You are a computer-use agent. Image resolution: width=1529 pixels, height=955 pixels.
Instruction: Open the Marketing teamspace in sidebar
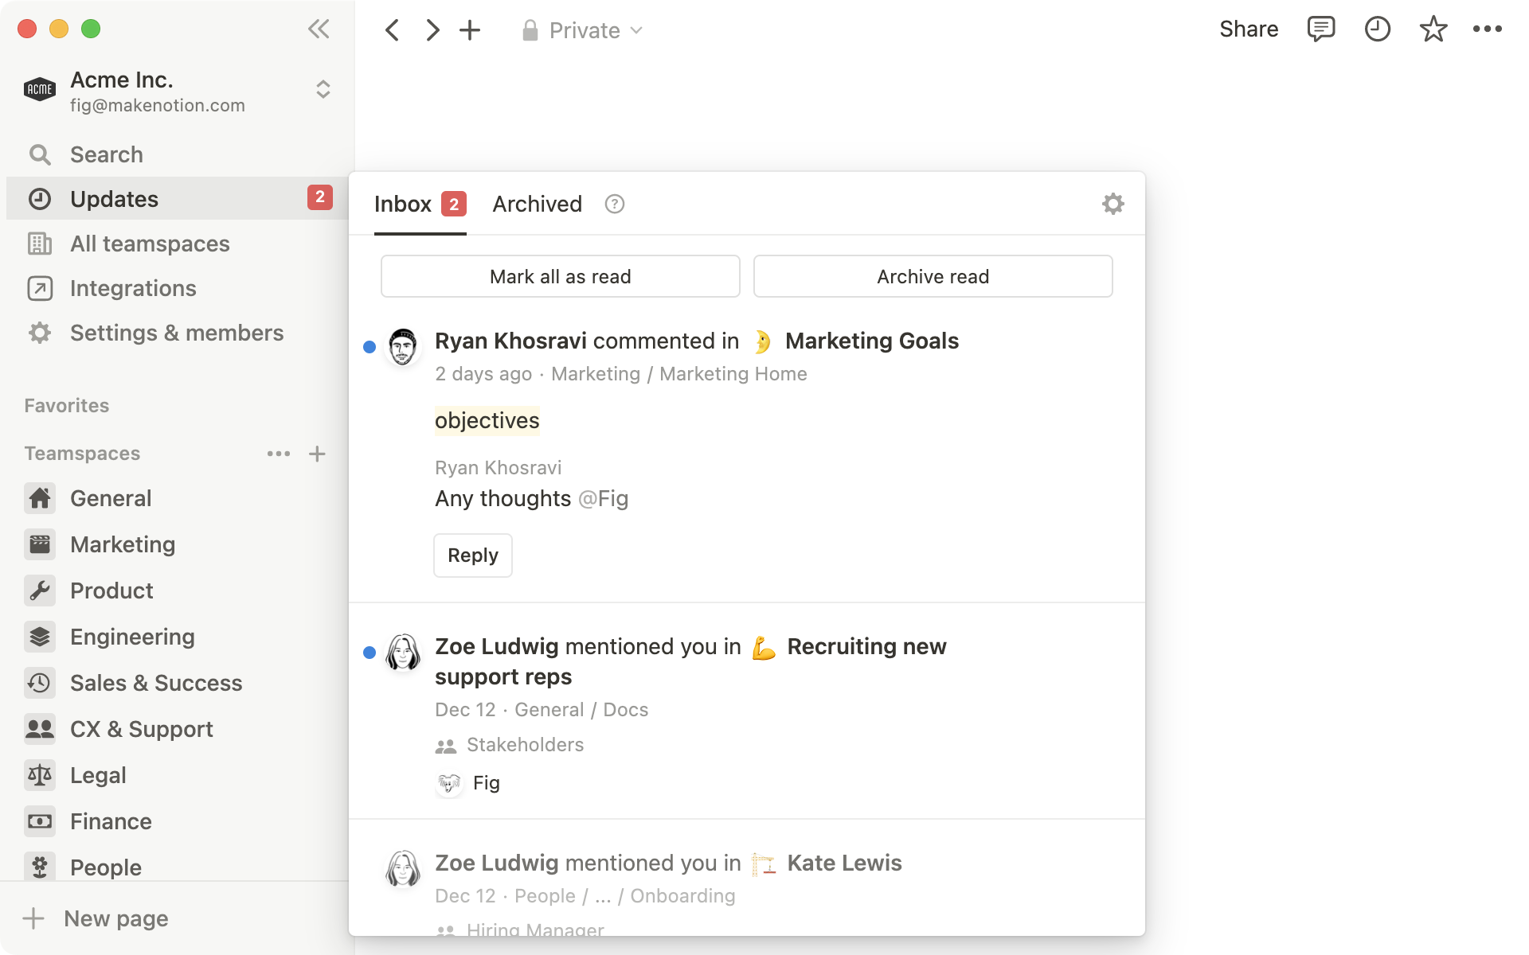(123, 544)
